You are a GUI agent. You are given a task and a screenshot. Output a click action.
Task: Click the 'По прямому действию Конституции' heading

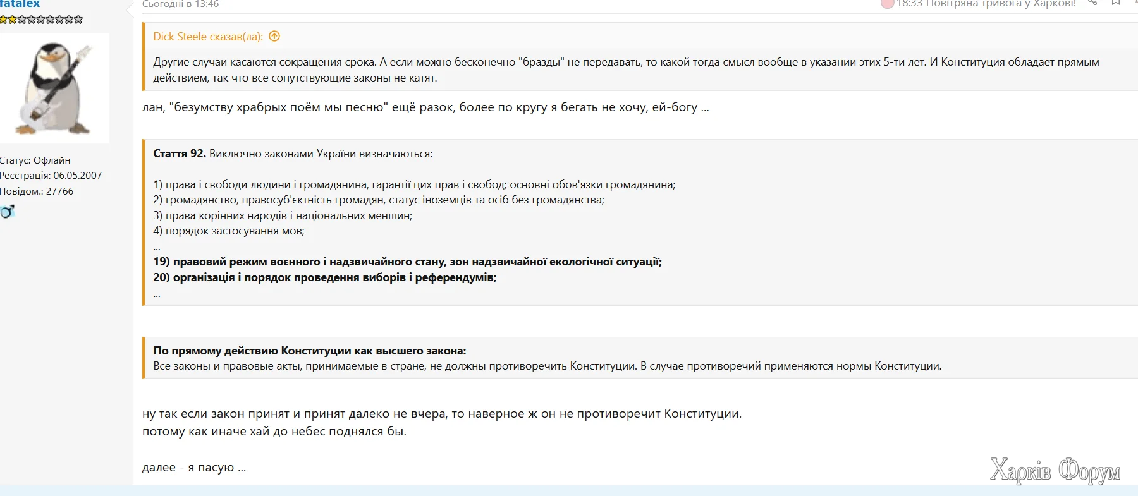(309, 351)
